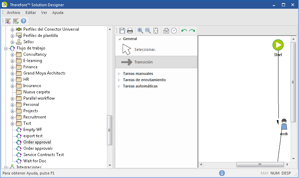The image size is (299, 178).
Task: Click the Wait for Doc workflow icon
Action: pyautogui.click(x=19, y=161)
